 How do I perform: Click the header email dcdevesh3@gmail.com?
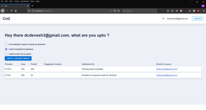coord(177,19)
